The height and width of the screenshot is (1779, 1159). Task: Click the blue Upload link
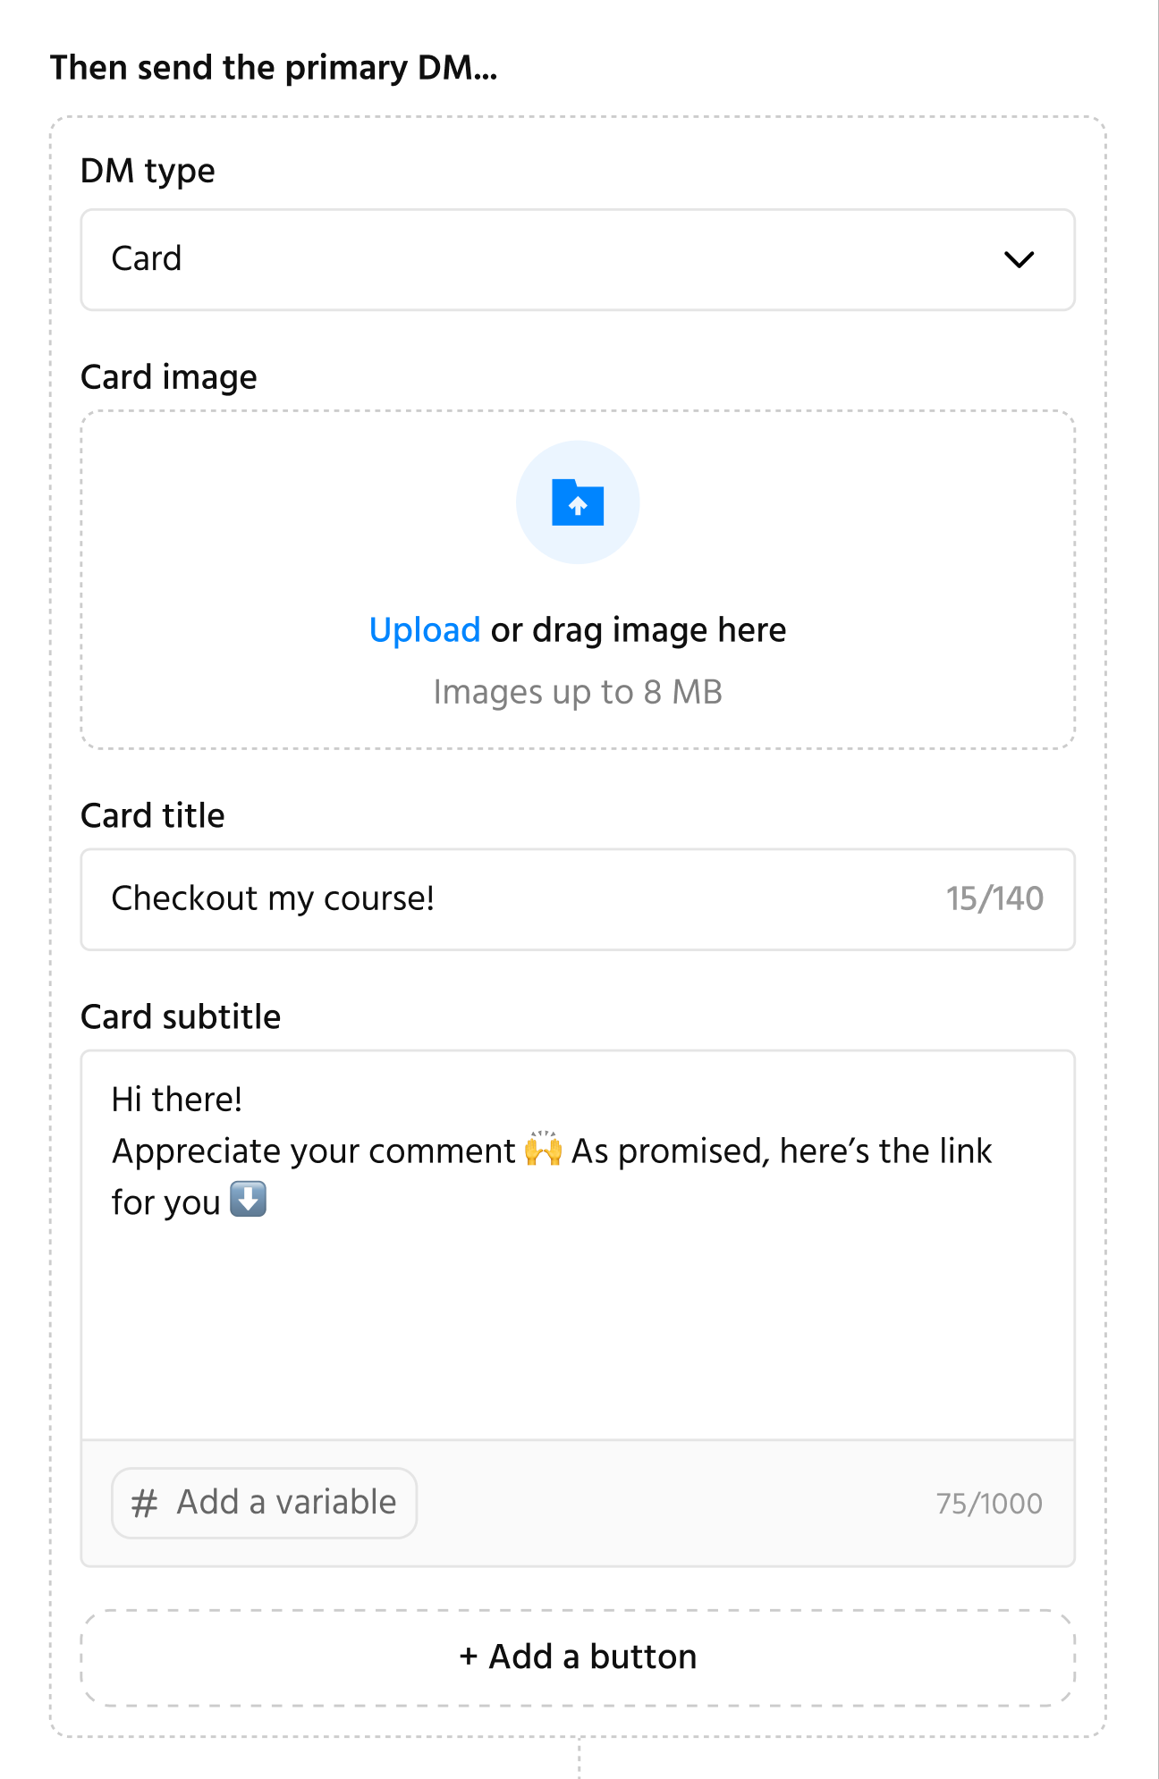coord(425,630)
